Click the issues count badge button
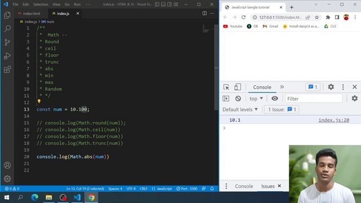Image resolution: width=361 pixels, height=203 pixels. 312,87
